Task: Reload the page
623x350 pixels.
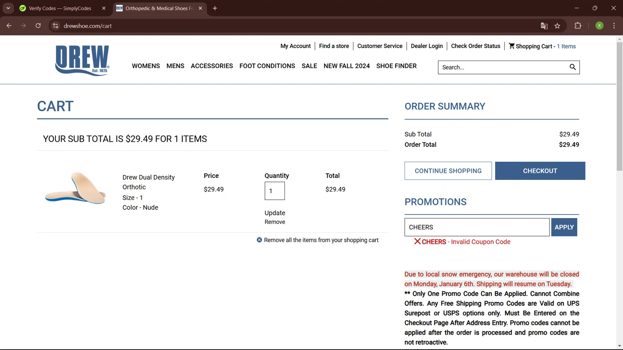Action: (38, 26)
